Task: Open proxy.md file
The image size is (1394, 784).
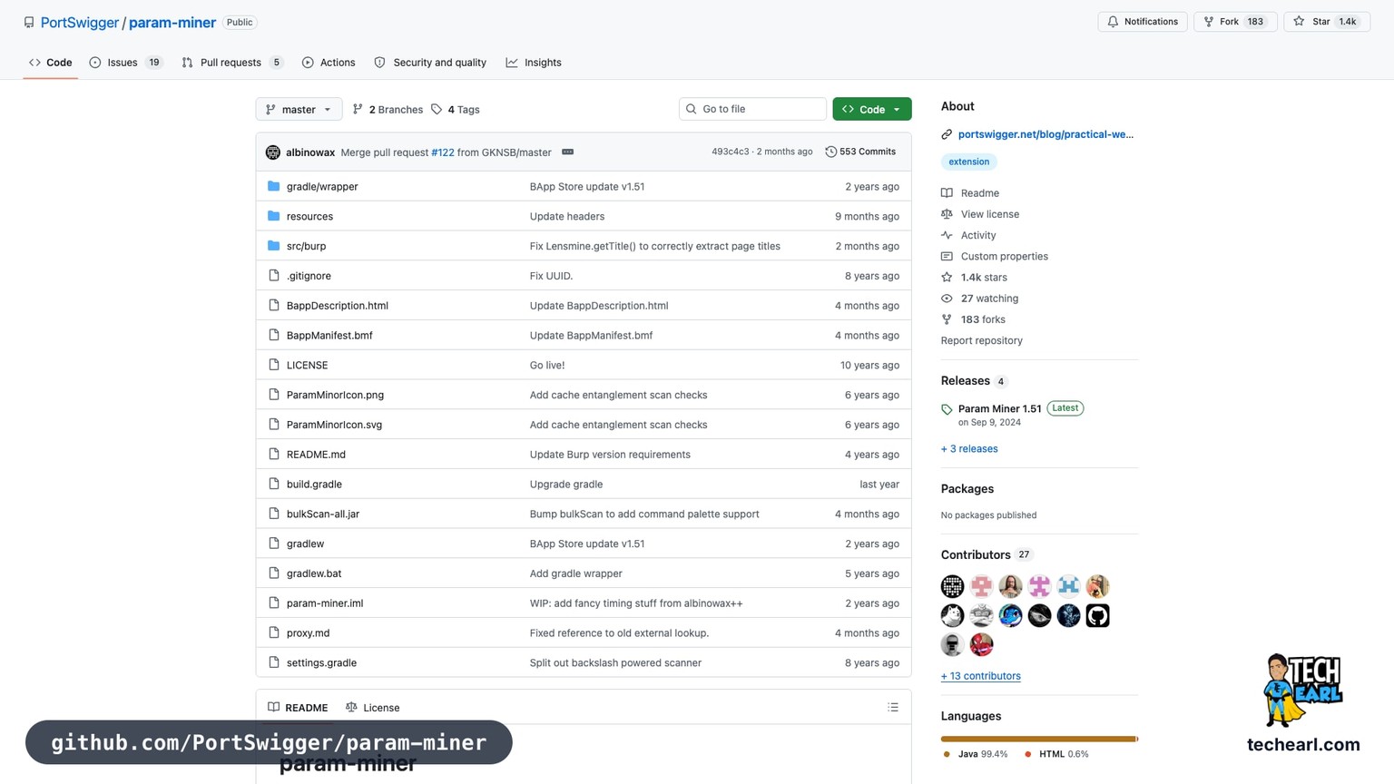Action: point(308,633)
